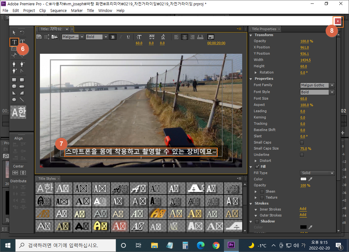Select the Rounded Corner Rectangle tool

[x=22, y=80]
